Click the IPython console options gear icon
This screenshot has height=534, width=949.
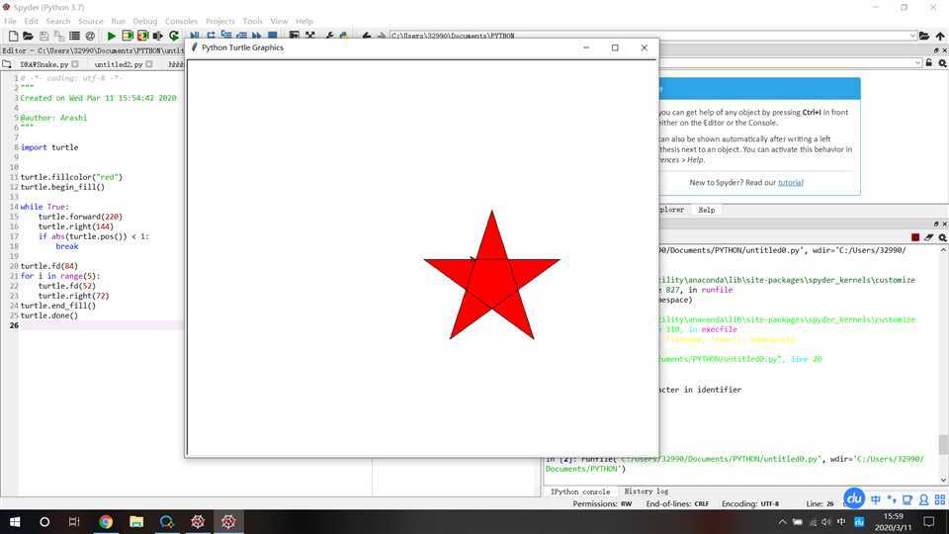[x=942, y=237]
